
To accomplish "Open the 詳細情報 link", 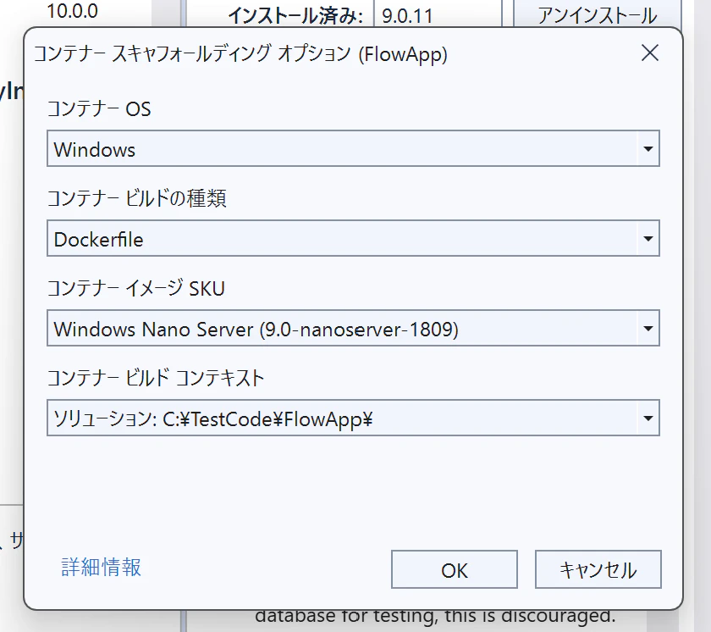I will pyautogui.click(x=101, y=568).
